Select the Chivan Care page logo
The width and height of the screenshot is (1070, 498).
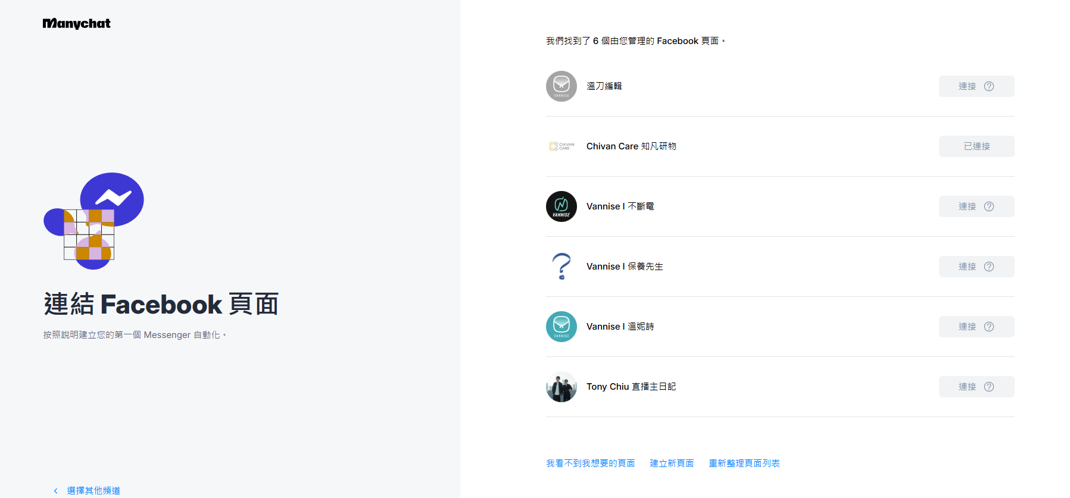click(x=561, y=146)
